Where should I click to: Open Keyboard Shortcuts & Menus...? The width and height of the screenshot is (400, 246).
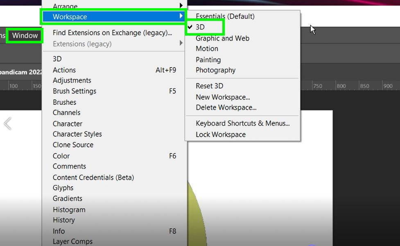tap(242, 123)
